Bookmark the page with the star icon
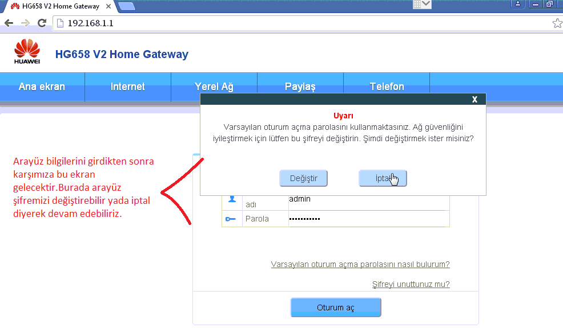The image size is (563, 328). 557,23
